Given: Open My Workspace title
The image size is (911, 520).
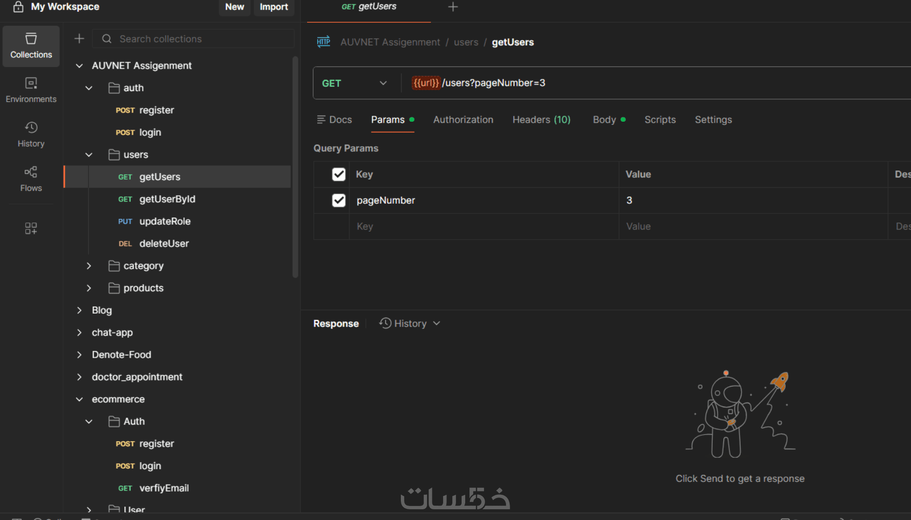Looking at the screenshot, I should [x=65, y=6].
